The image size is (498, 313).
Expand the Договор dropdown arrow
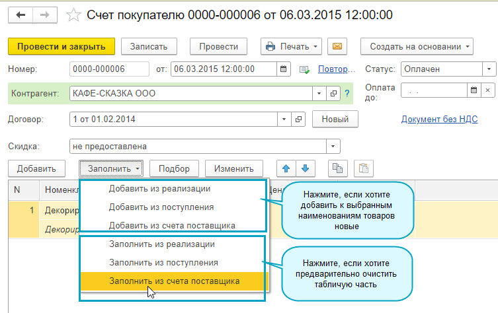pyautogui.click(x=284, y=120)
